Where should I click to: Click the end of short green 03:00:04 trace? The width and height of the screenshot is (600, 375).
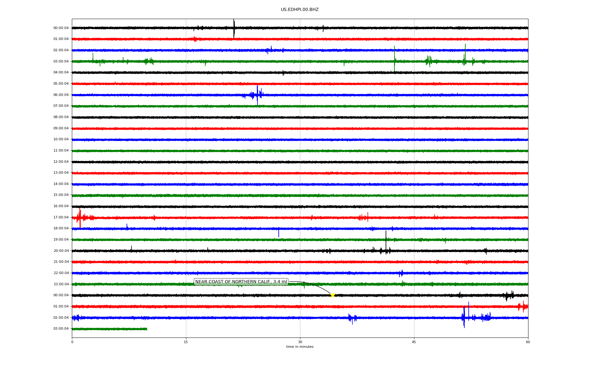tap(147, 329)
